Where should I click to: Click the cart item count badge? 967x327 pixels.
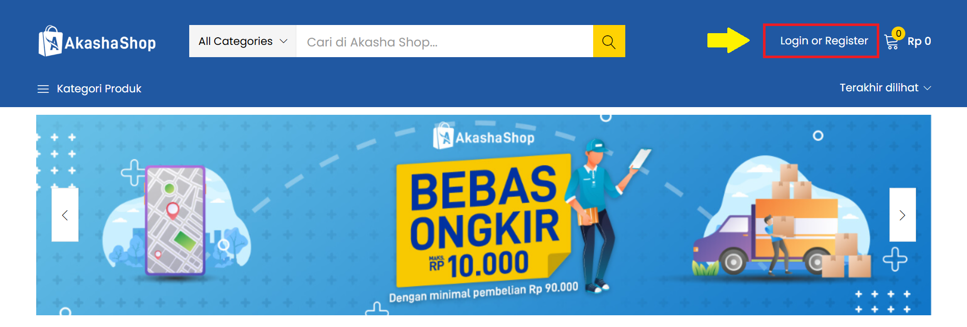[x=899, y=33]
